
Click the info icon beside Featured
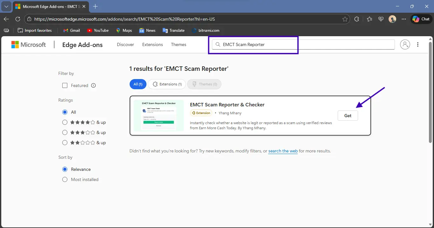pos(93,85)
